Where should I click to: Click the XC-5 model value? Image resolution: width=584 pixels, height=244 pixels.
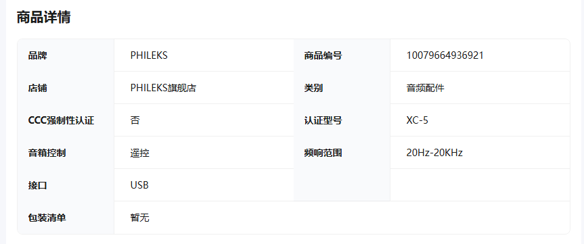pos(417,120)
